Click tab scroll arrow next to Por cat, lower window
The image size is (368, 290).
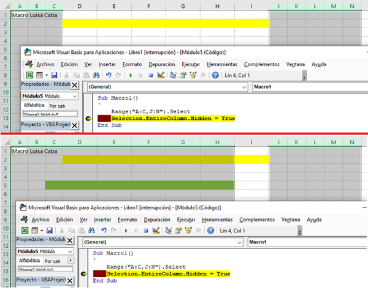(71, 260)
